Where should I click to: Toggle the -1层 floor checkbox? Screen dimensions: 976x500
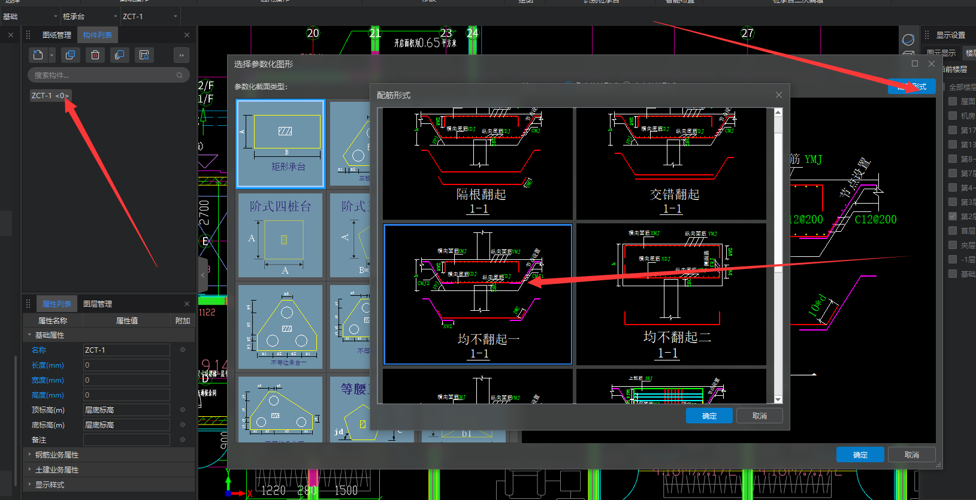pyautogui.click(x=953, y=259)
